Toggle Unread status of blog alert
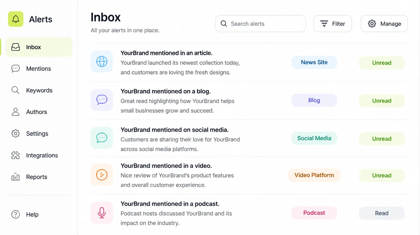420x235 pixels. tap(382, 101)
